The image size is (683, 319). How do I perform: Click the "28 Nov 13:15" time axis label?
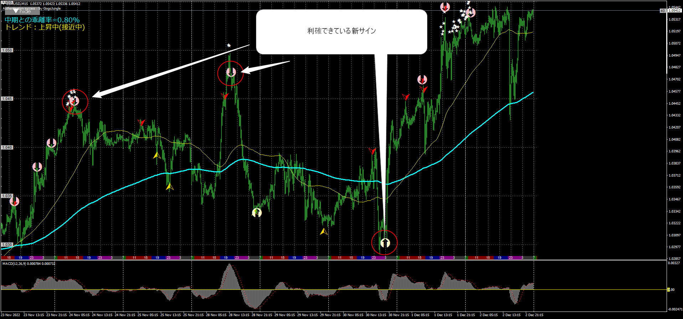(239, 315)
